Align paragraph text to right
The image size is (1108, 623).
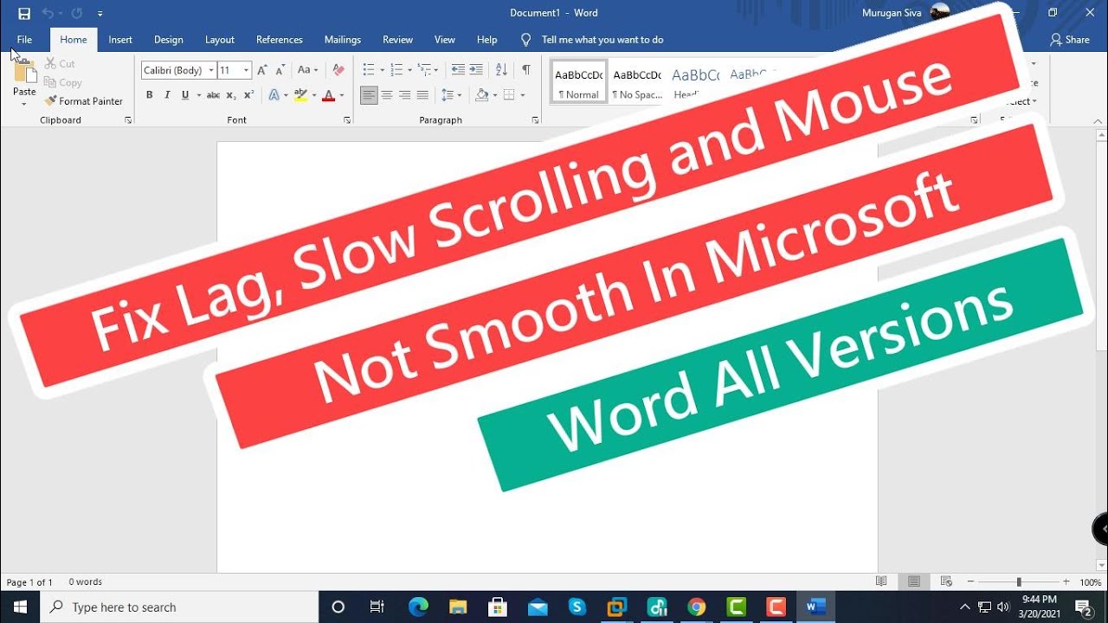405,95
